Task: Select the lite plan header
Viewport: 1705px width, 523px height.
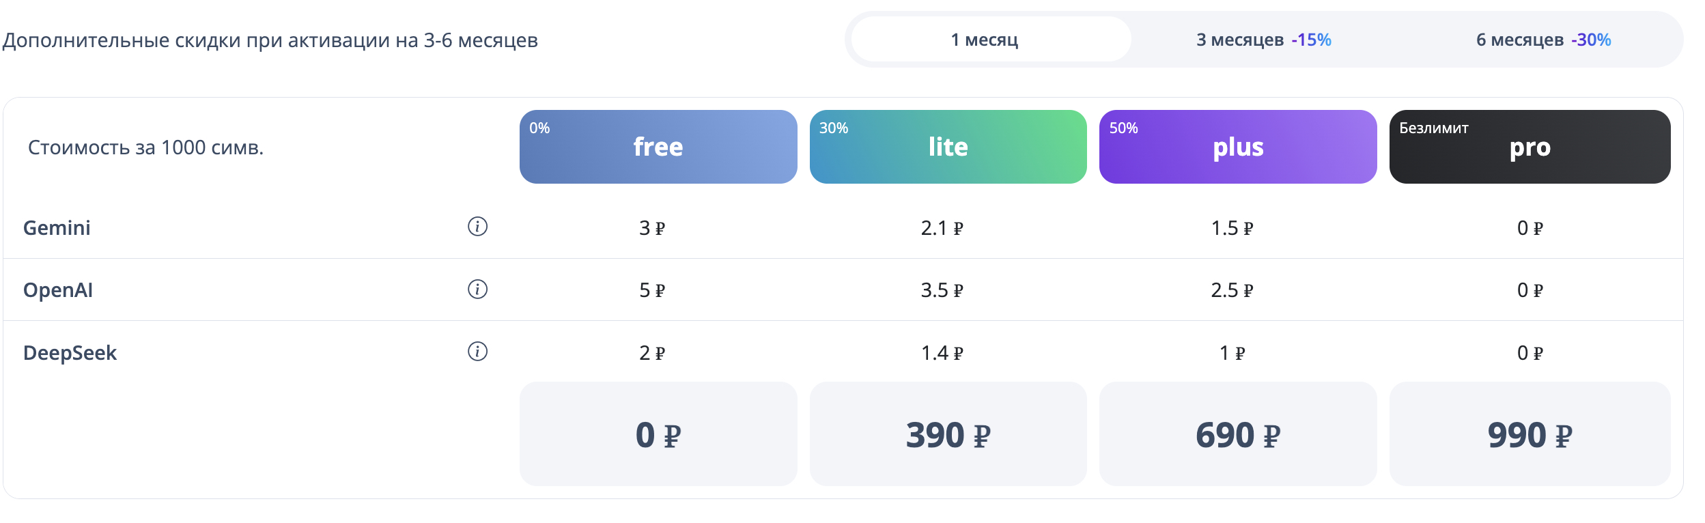Action: tap(948, 147)
